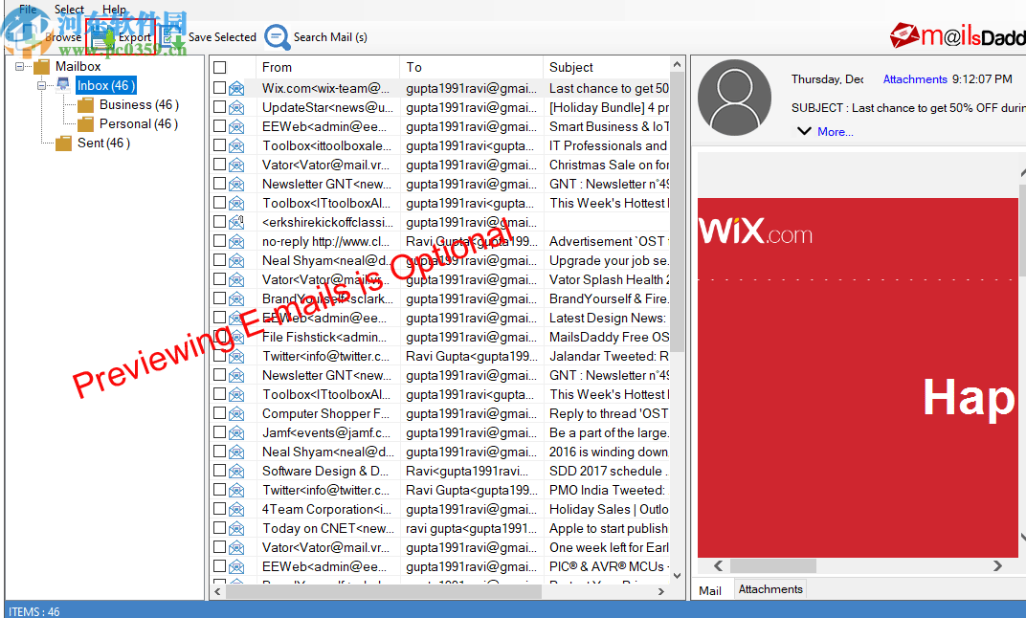Click the Save Selected toolbar icon

pyautogui.click(x=170, y=36)
